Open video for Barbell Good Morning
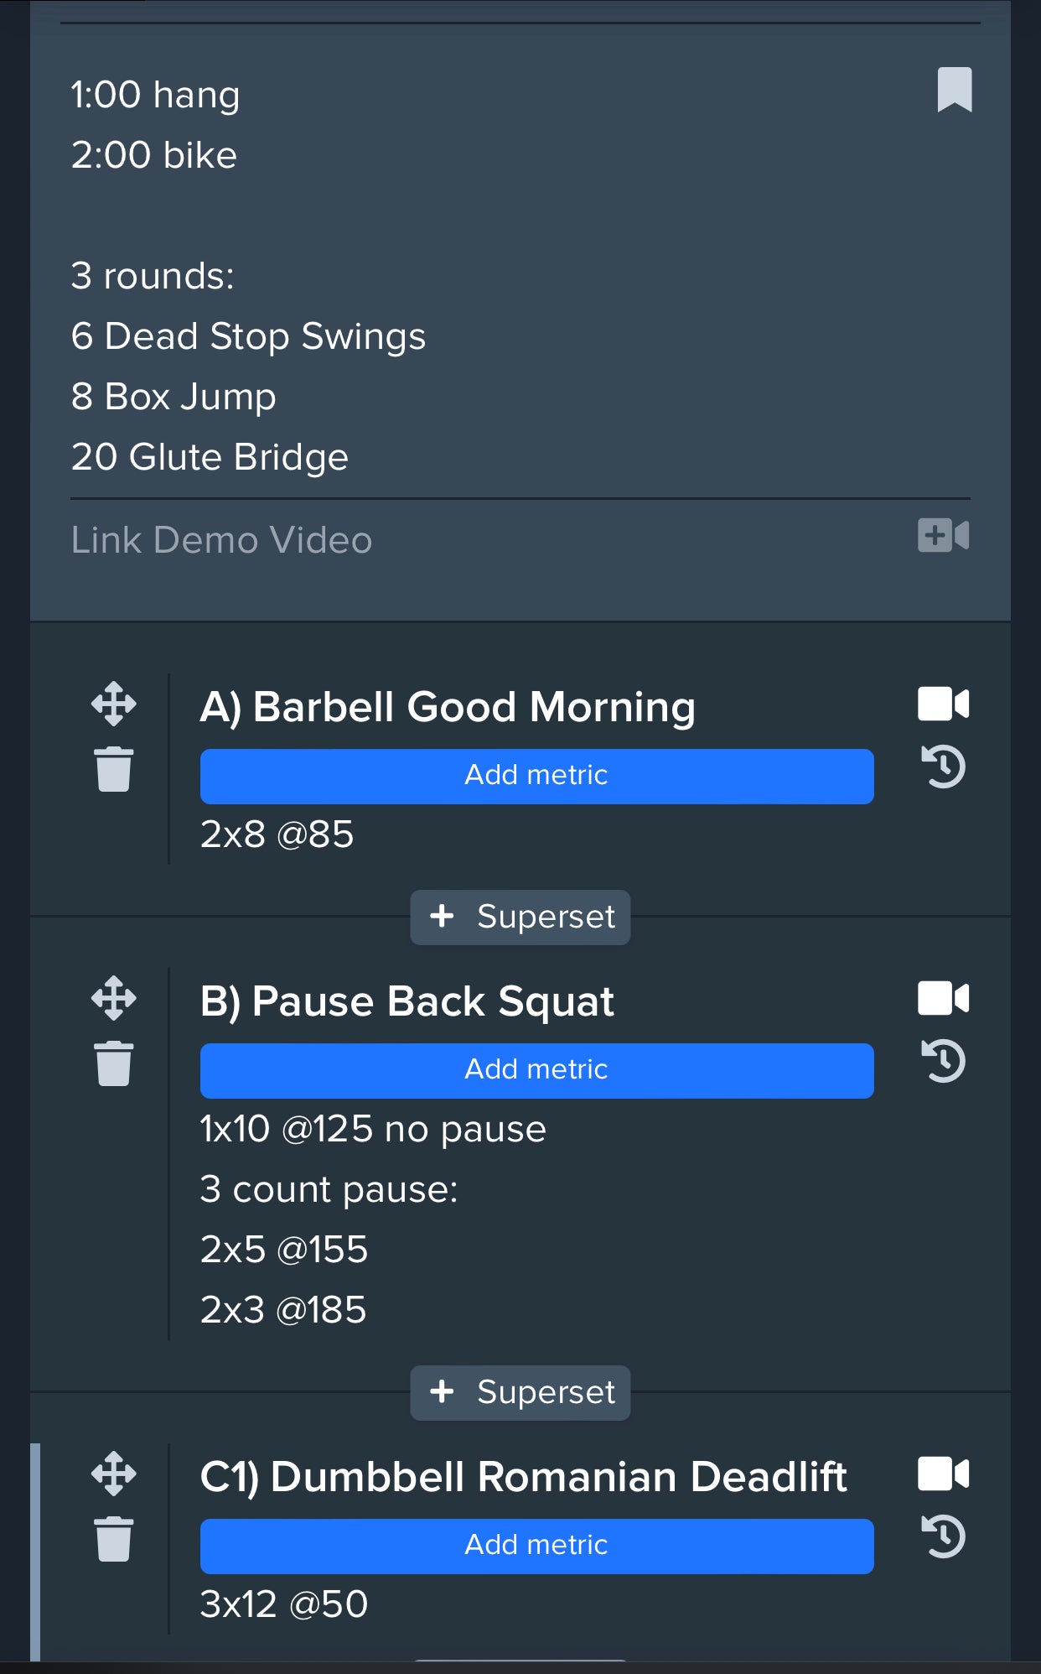This screenshot has height=1674, width=1041. (x=943, y=704)
